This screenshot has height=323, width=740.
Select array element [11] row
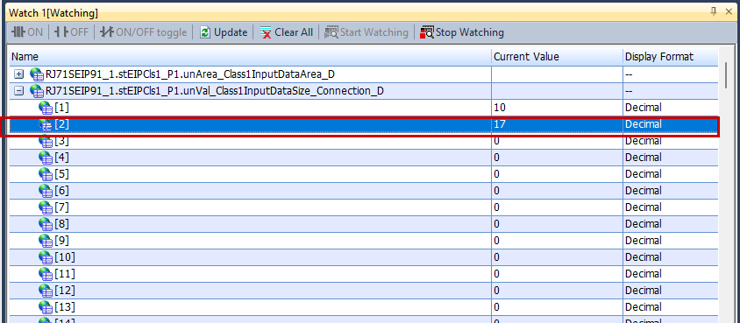tap(364, 274)
